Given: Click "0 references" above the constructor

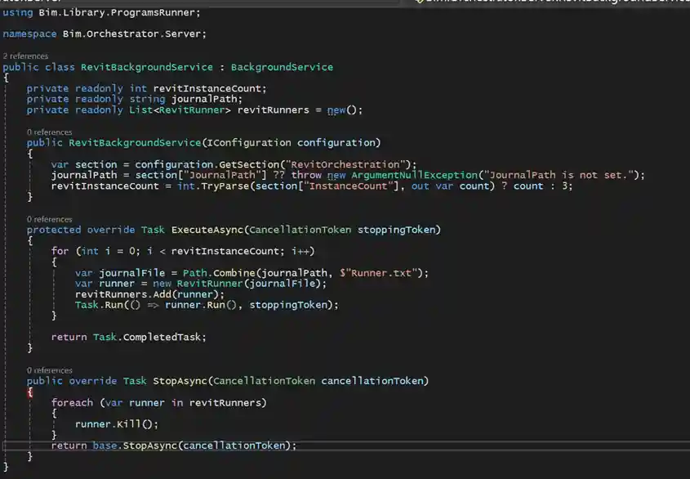Looking at the screenshot, I should [49, 132].
